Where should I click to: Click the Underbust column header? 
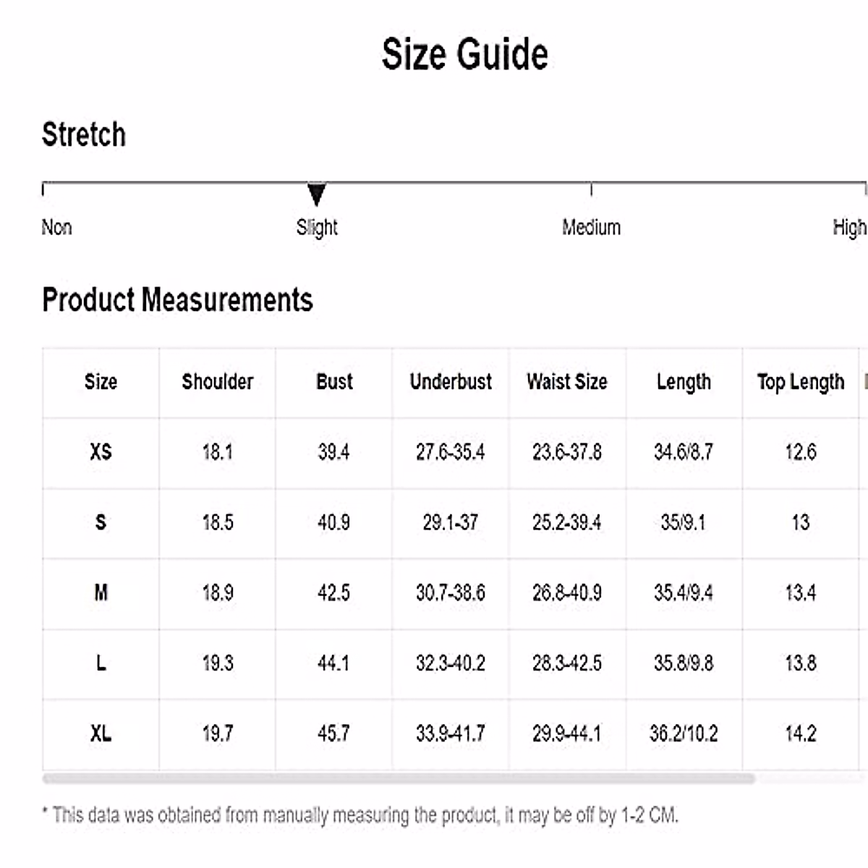451,382
